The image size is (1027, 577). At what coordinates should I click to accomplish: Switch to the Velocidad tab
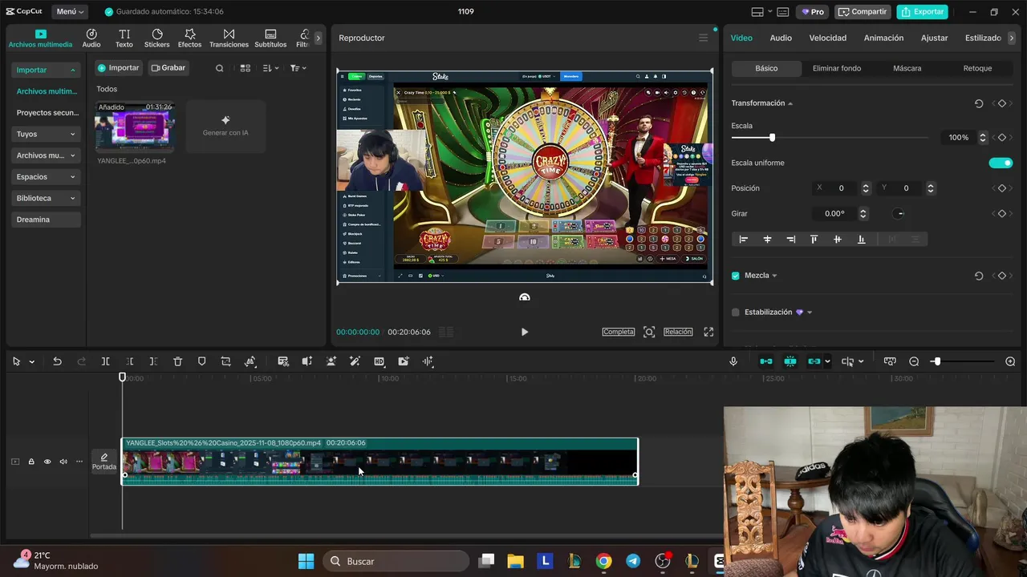coord(828,38)
